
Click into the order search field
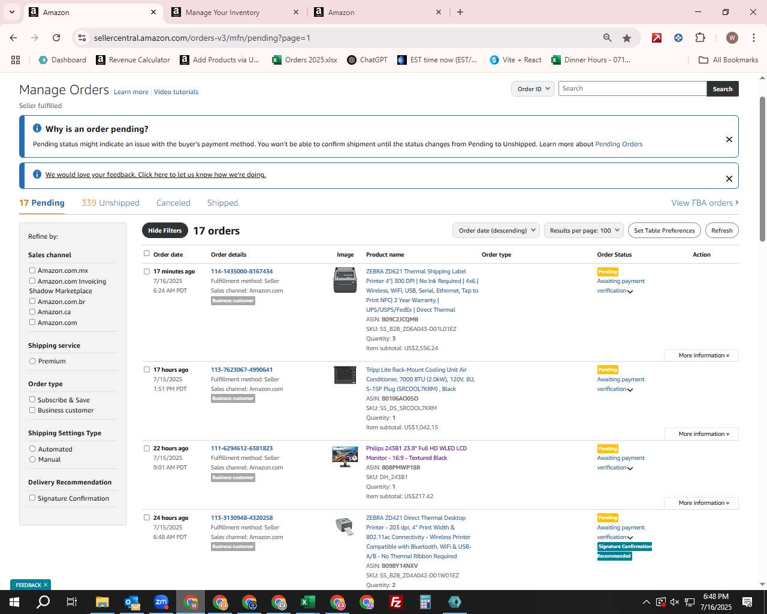[x=632, y=89]
